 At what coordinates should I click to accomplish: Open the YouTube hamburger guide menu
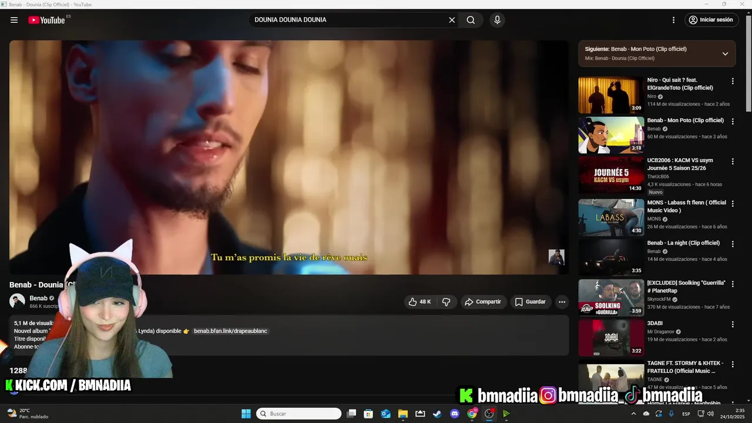(14, 20)
